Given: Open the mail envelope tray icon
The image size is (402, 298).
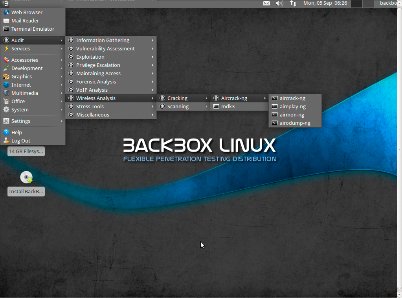Looking at the screenshot, I should pyautogui.click(x=266, y=3).
